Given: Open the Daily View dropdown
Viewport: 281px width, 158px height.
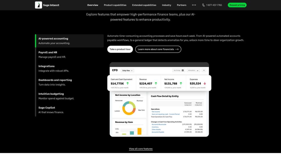Looking at the screenshot, I should coord(127,70).
